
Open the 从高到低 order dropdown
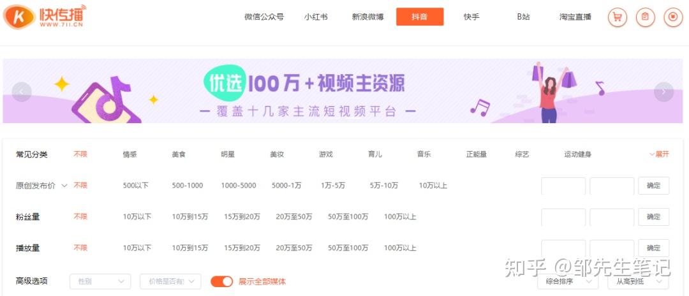pos(638,281)
